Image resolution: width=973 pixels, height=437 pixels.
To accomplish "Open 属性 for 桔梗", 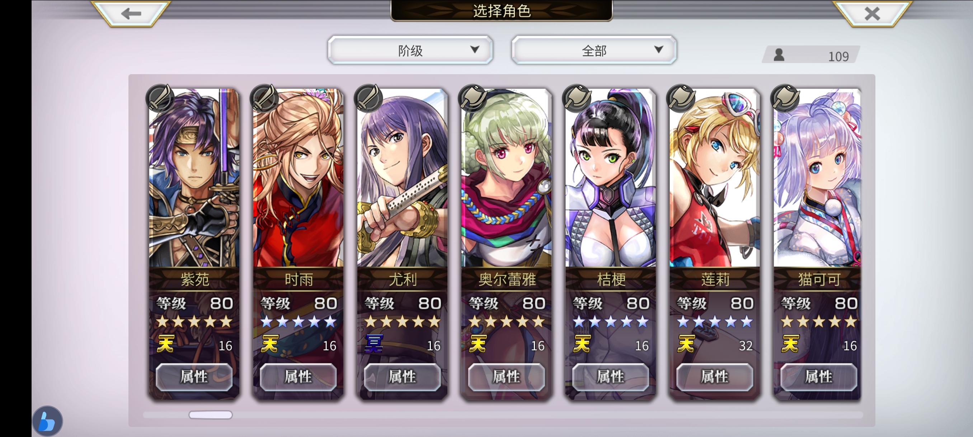I will point(610,377).
